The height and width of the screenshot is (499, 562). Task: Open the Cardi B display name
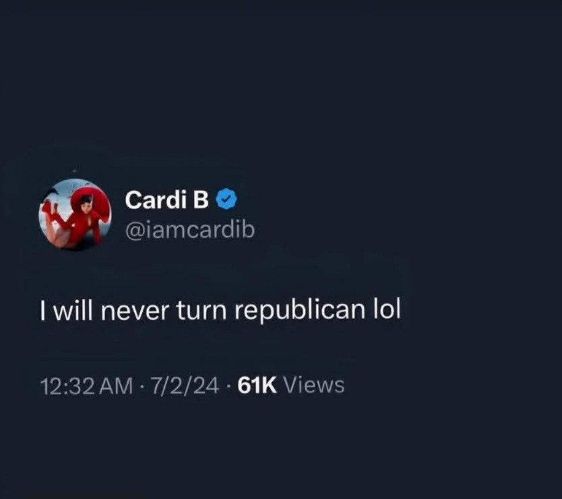click(x=166, y=199)
